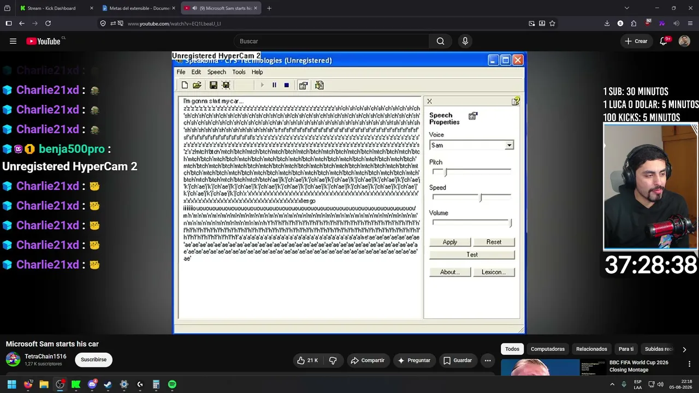This screenshot has width=699, height=393.
Task: Open the Windows Start menu
Action: (x=11, y=384)
